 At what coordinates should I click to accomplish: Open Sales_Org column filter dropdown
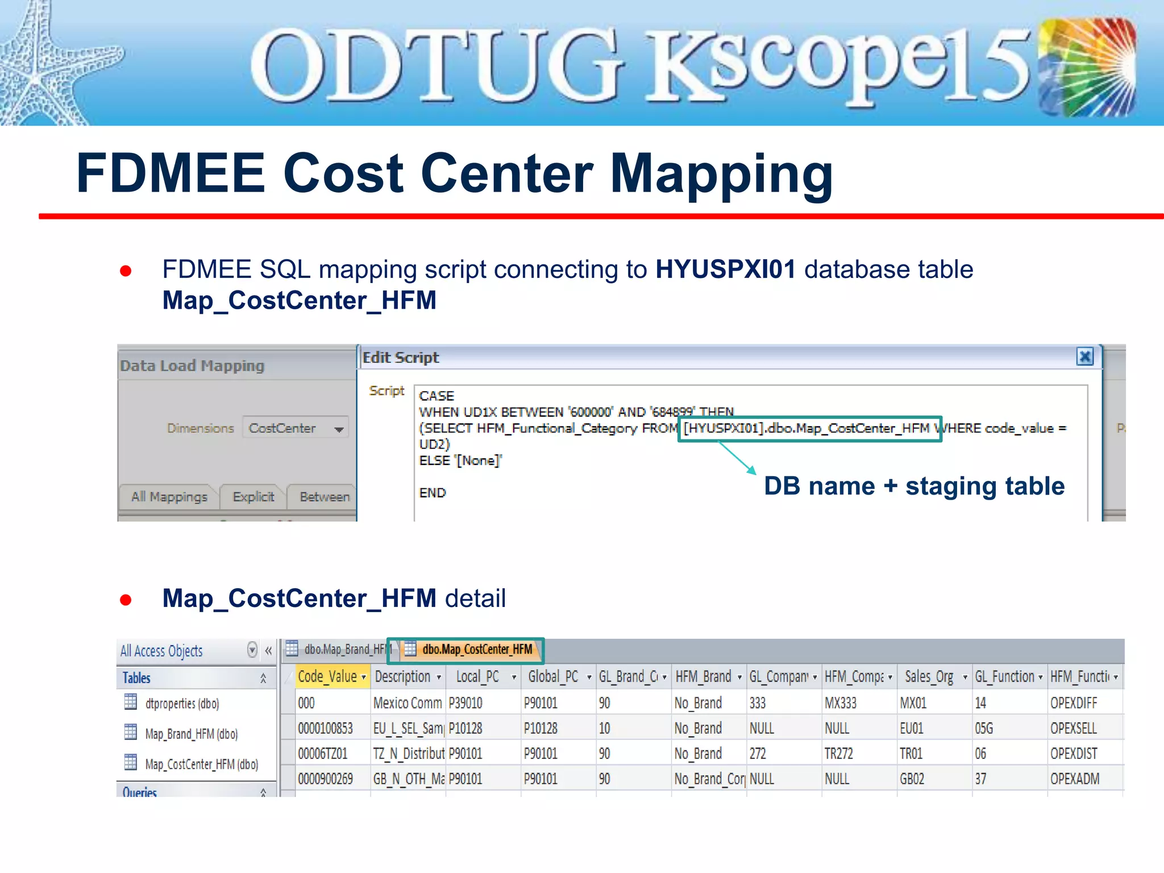pos(965,677)
